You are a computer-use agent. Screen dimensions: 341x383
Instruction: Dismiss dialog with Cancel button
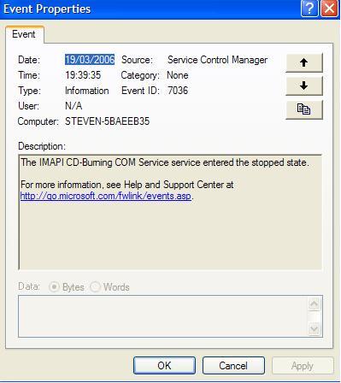[233, 365]
